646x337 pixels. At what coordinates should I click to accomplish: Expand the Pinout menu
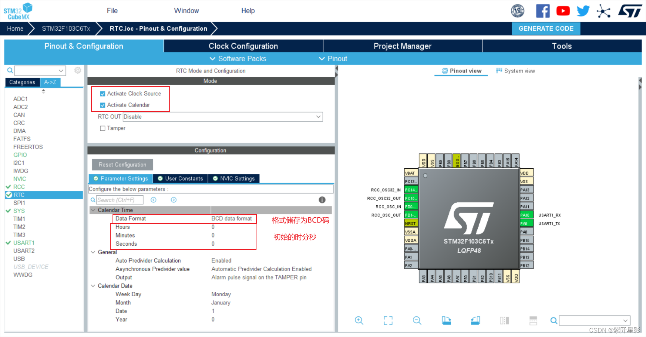pyautogui.click(x=333, y=59)
